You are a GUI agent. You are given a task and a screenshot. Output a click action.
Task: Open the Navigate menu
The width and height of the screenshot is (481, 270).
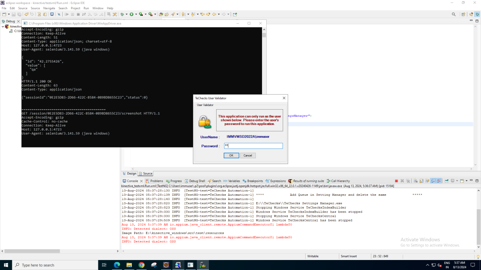click(49, 8)
